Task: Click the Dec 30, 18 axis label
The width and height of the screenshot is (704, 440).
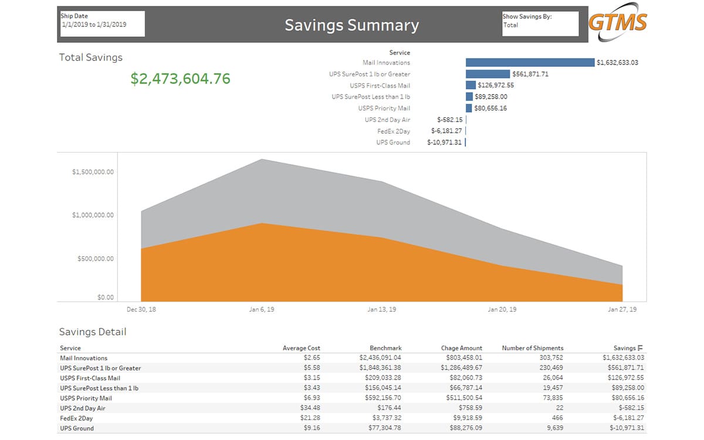Action: tap(141, 309)
